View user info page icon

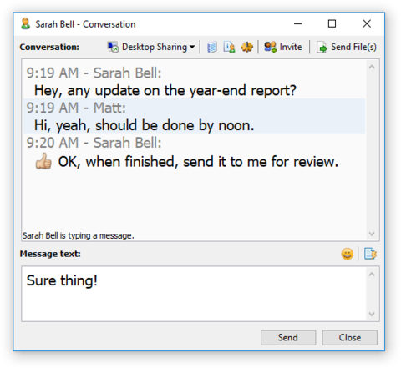229,47
